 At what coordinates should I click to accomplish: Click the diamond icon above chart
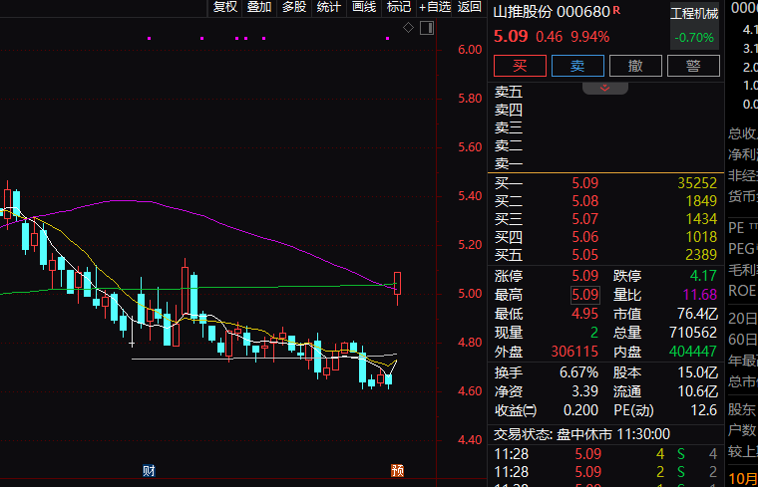pos(409,28)
